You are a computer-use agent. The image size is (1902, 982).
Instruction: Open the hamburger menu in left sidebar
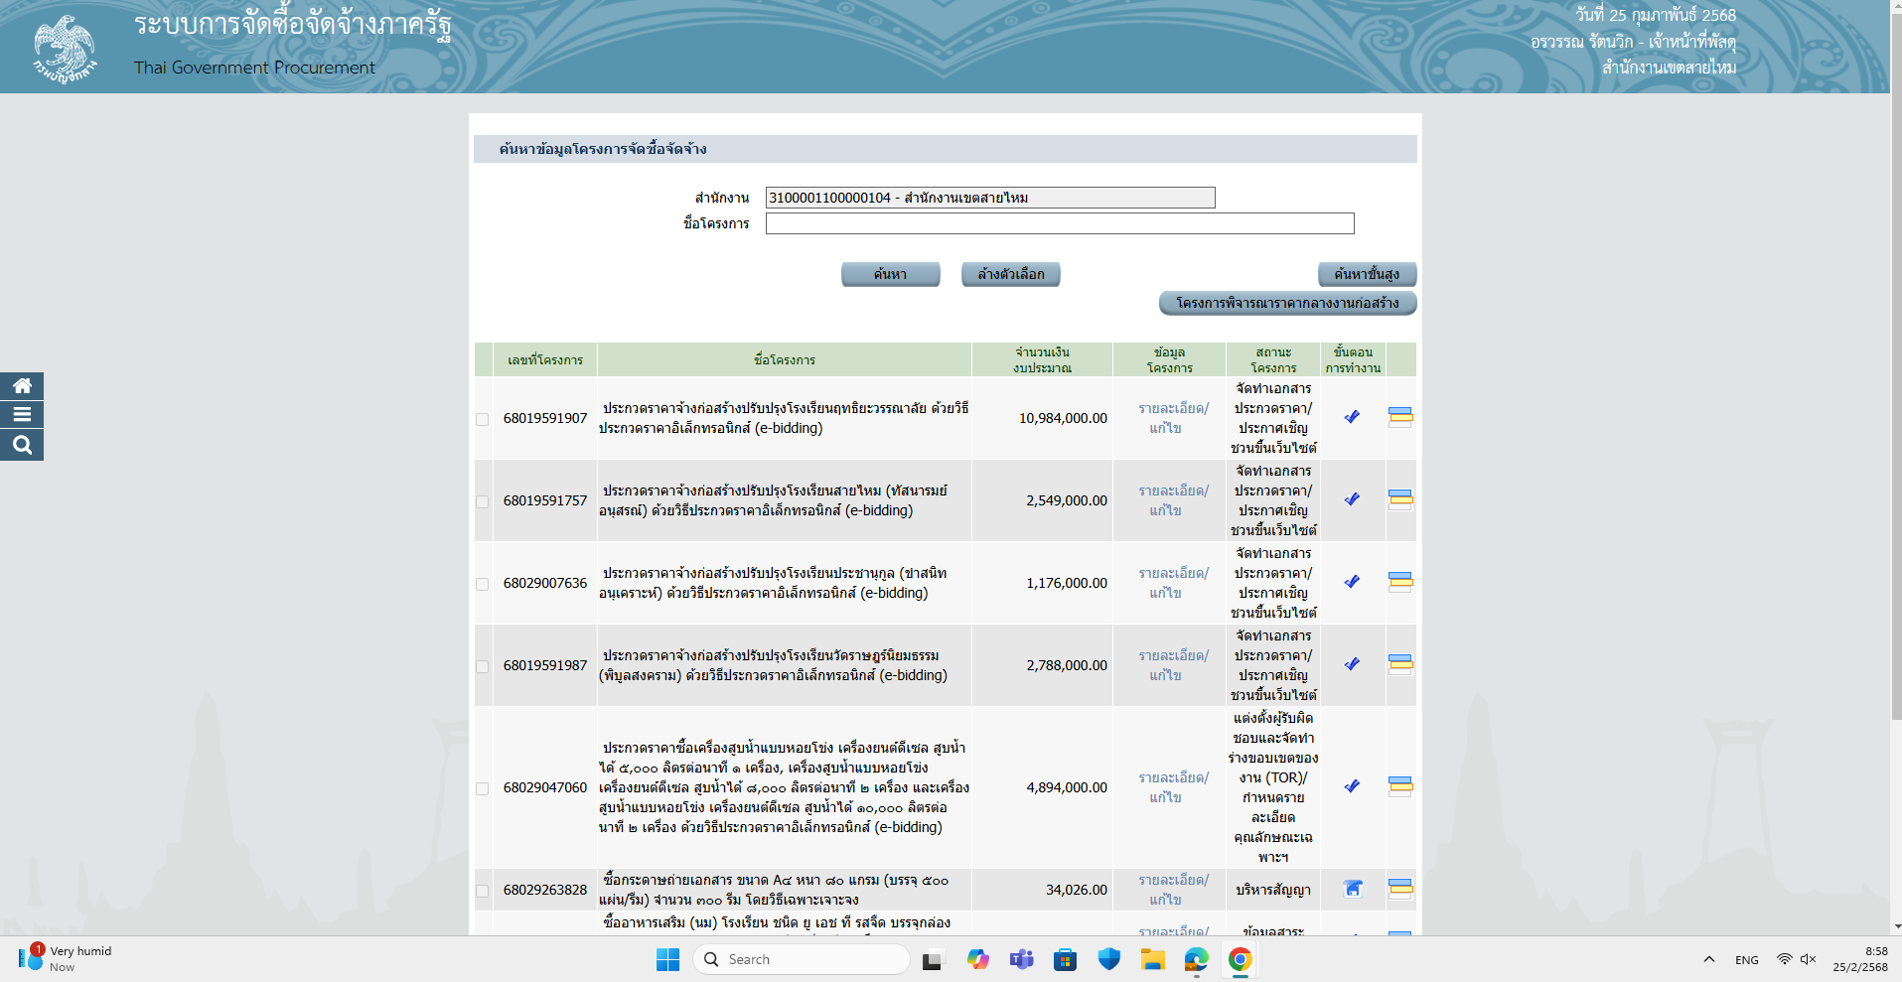22,415
